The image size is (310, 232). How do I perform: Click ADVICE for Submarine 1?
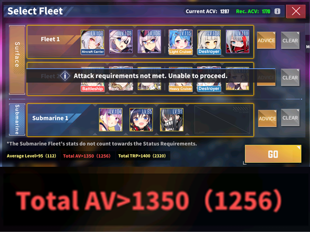tap(267, 118)
